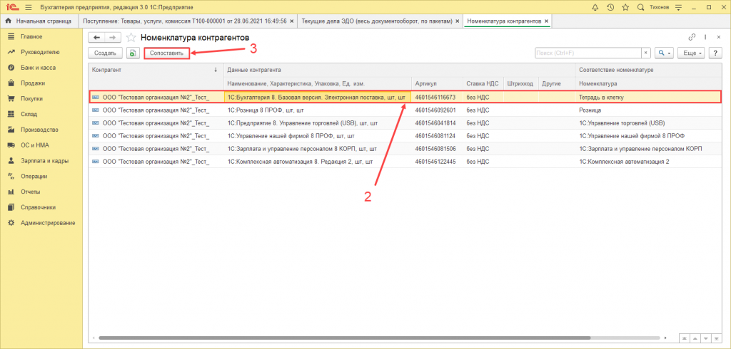
Task: Focus the Поиск (Ctrl+F) field
Action: pyautogui.click(x=588, y=53)
